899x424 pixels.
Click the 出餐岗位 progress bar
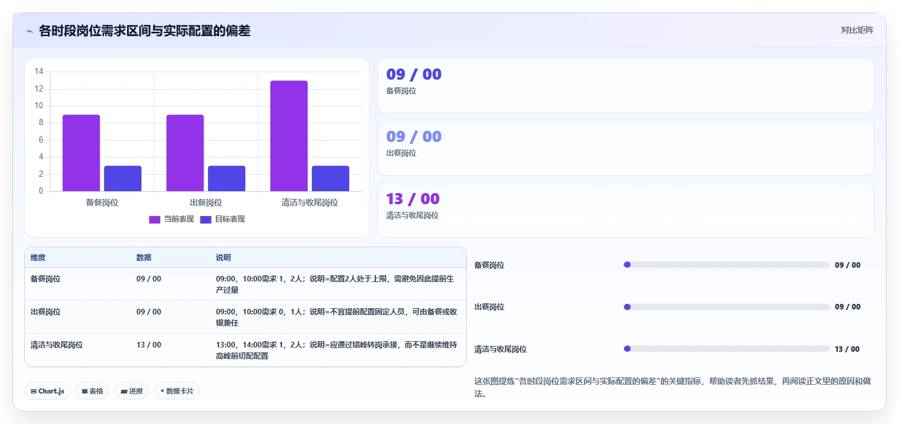point(727,307)
